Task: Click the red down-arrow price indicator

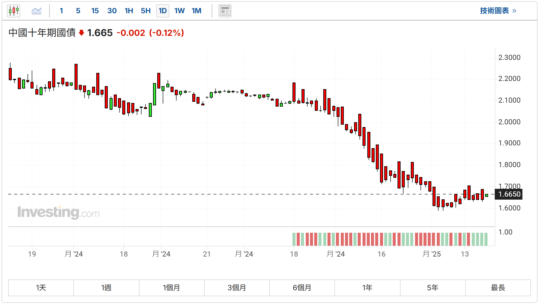Action: coord(81,33)
